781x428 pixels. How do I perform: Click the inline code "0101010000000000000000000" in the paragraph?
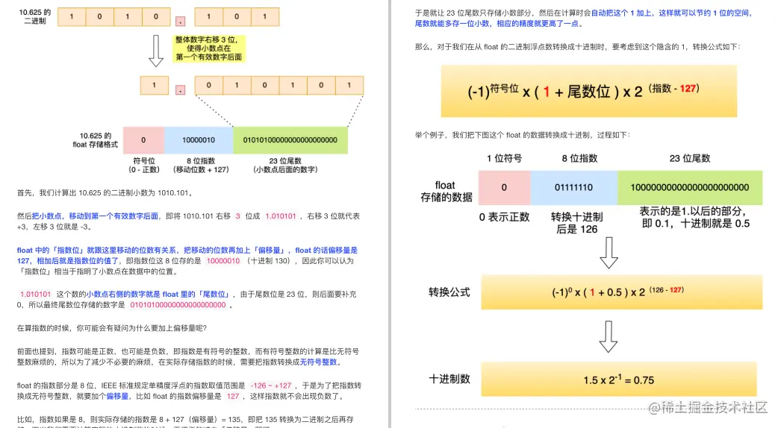click(x=178, y=304)
